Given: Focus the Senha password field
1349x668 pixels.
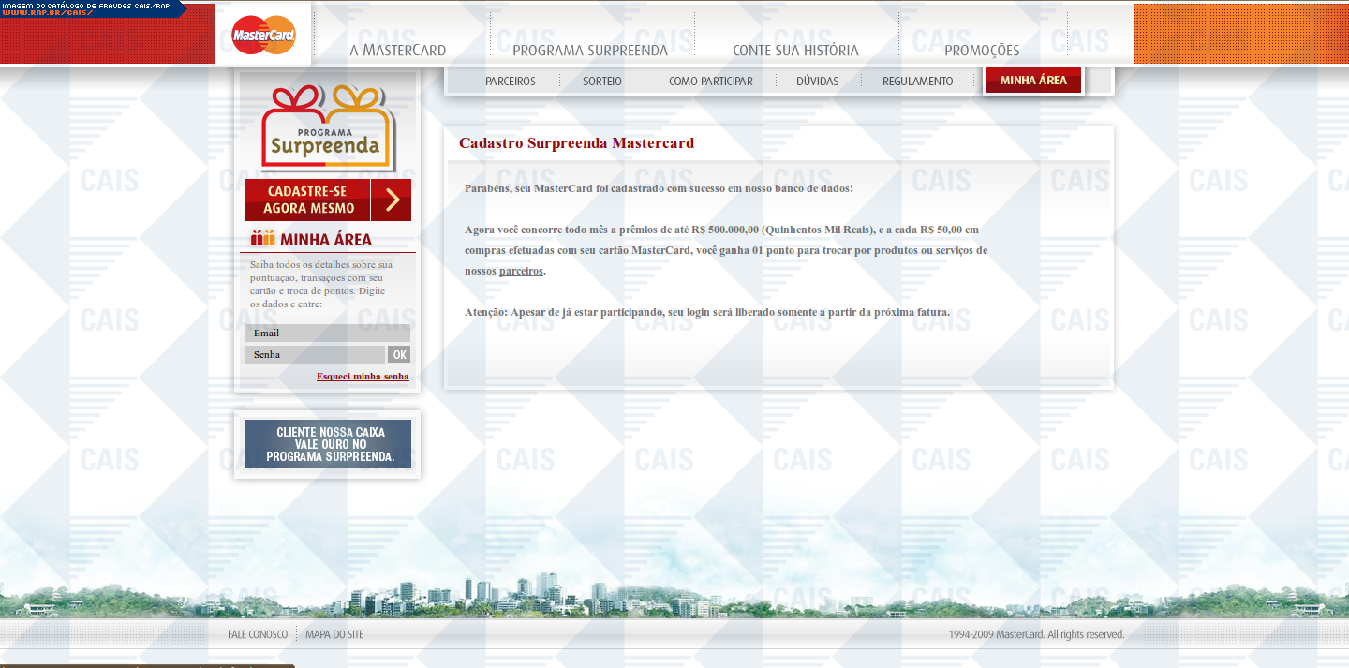Looking at the screenshot, I should pyautogui.click(x=315, y=355).
